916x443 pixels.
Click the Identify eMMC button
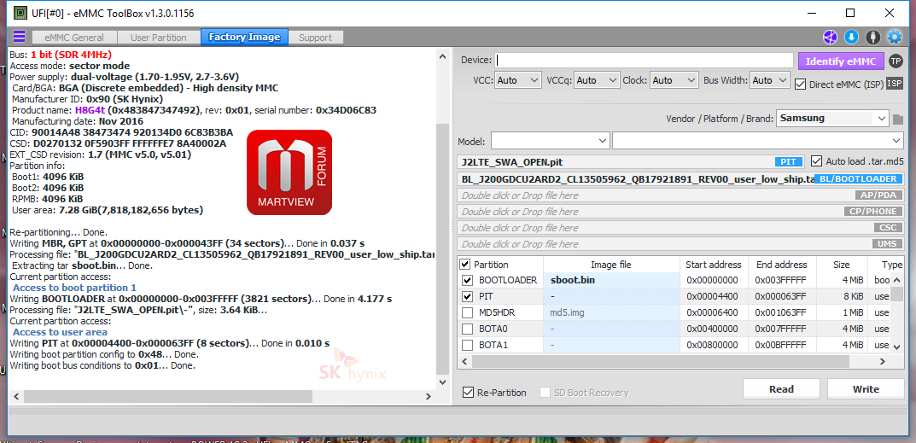[841, 61]
